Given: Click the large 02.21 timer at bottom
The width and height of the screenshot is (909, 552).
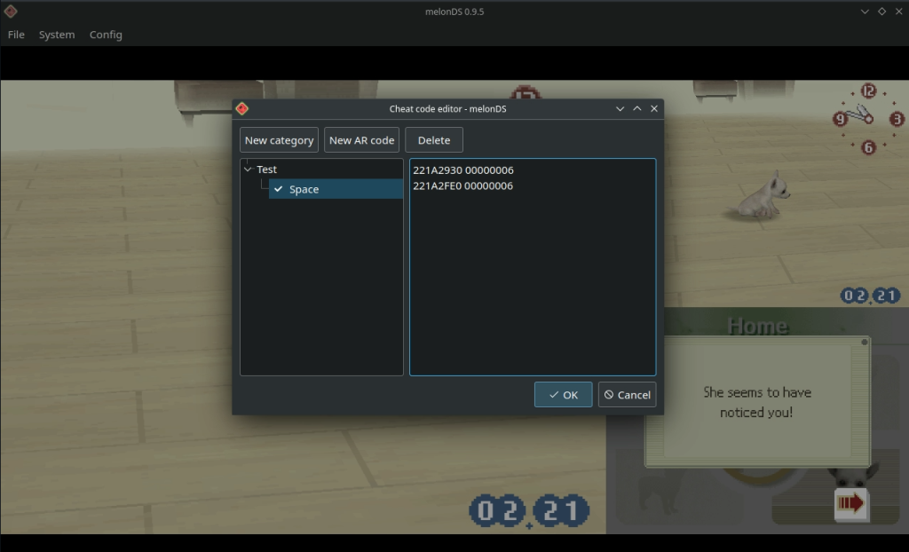Looking at the screenshot, I should pos(529,511).
